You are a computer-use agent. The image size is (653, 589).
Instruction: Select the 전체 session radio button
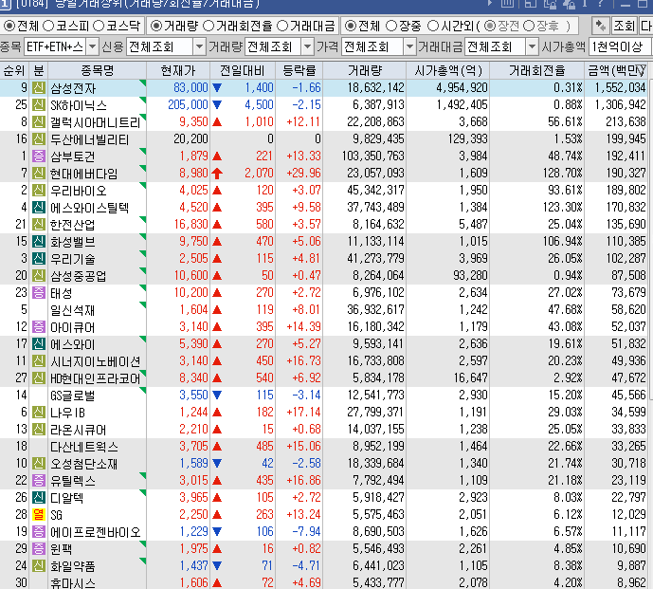click(x=351, y=27)
